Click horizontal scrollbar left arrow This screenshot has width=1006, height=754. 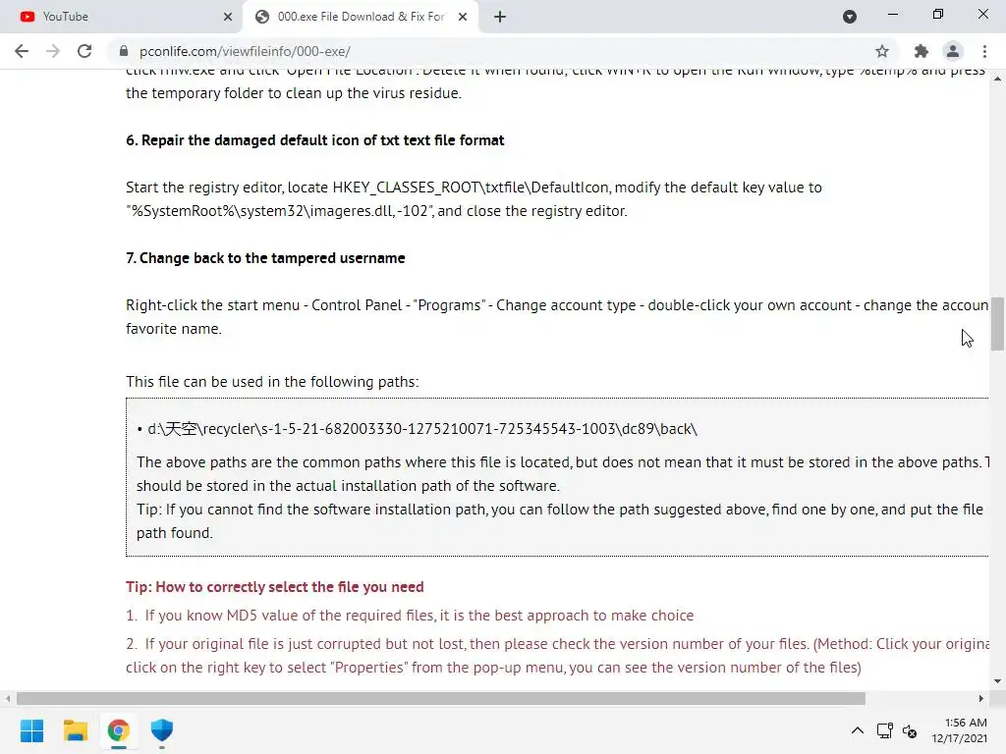[x=8, y=698]
